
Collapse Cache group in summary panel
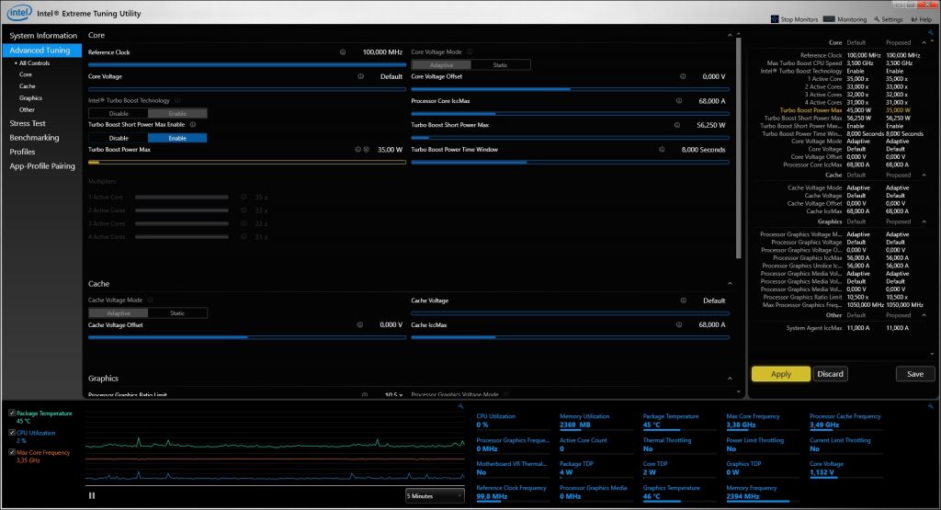pos(924,176)
